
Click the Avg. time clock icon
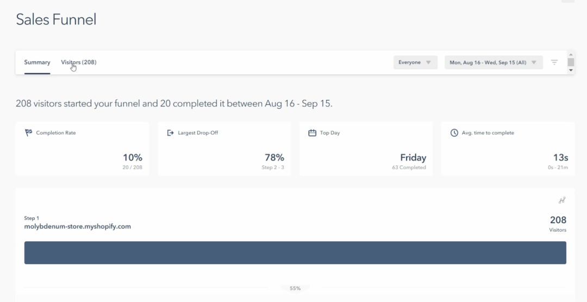454,133
